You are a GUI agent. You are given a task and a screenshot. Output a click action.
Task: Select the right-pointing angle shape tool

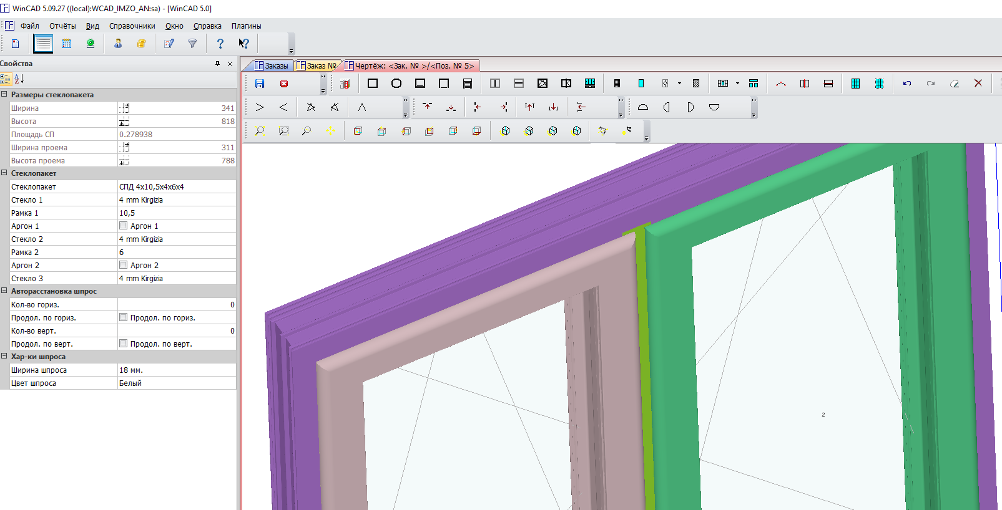[x=260, y=107]
